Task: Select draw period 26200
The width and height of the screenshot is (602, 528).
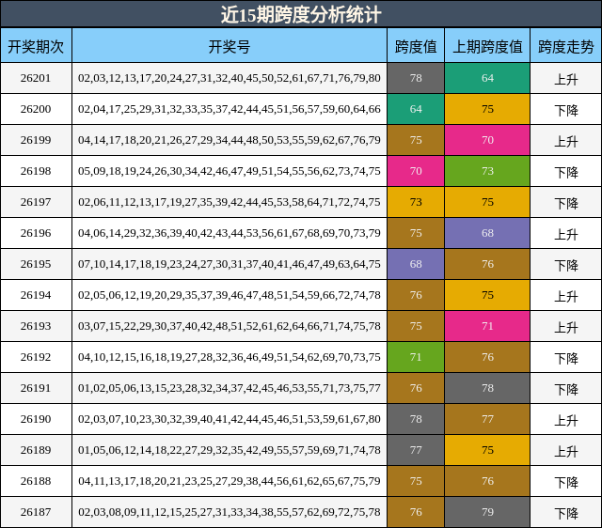Action: (36, 109)
